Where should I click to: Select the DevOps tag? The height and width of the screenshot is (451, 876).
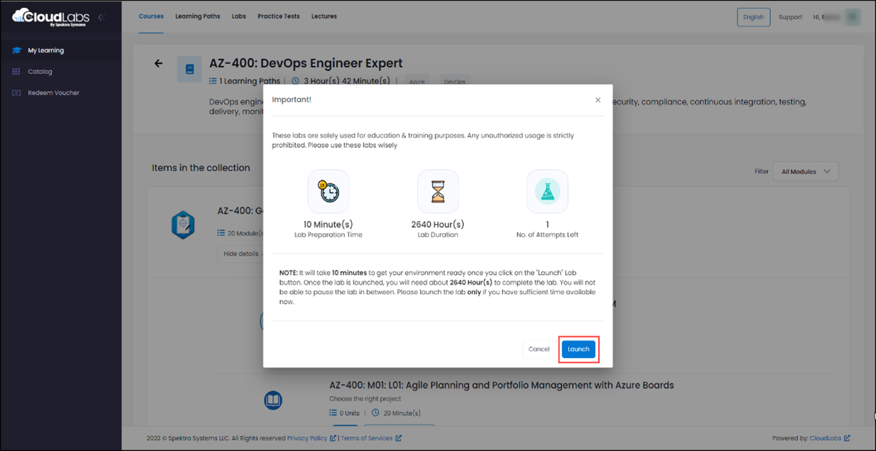454,82
